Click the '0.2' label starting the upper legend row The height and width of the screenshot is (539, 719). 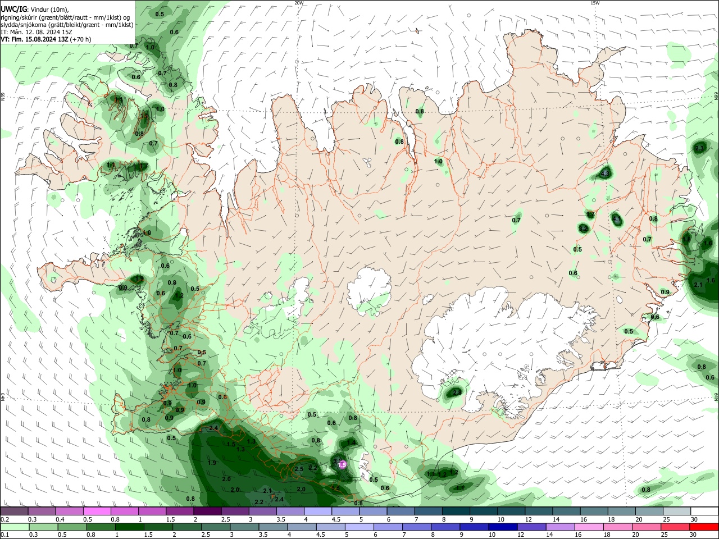pos(4,519)
